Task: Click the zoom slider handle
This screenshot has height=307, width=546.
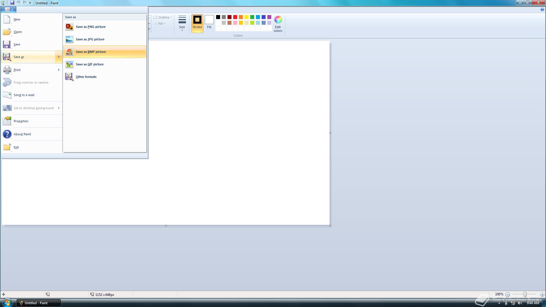Action: pyautogui.click(x=525, y=294)
